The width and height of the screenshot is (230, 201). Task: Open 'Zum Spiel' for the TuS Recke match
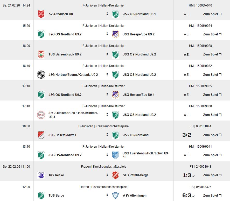coord(212,175)
